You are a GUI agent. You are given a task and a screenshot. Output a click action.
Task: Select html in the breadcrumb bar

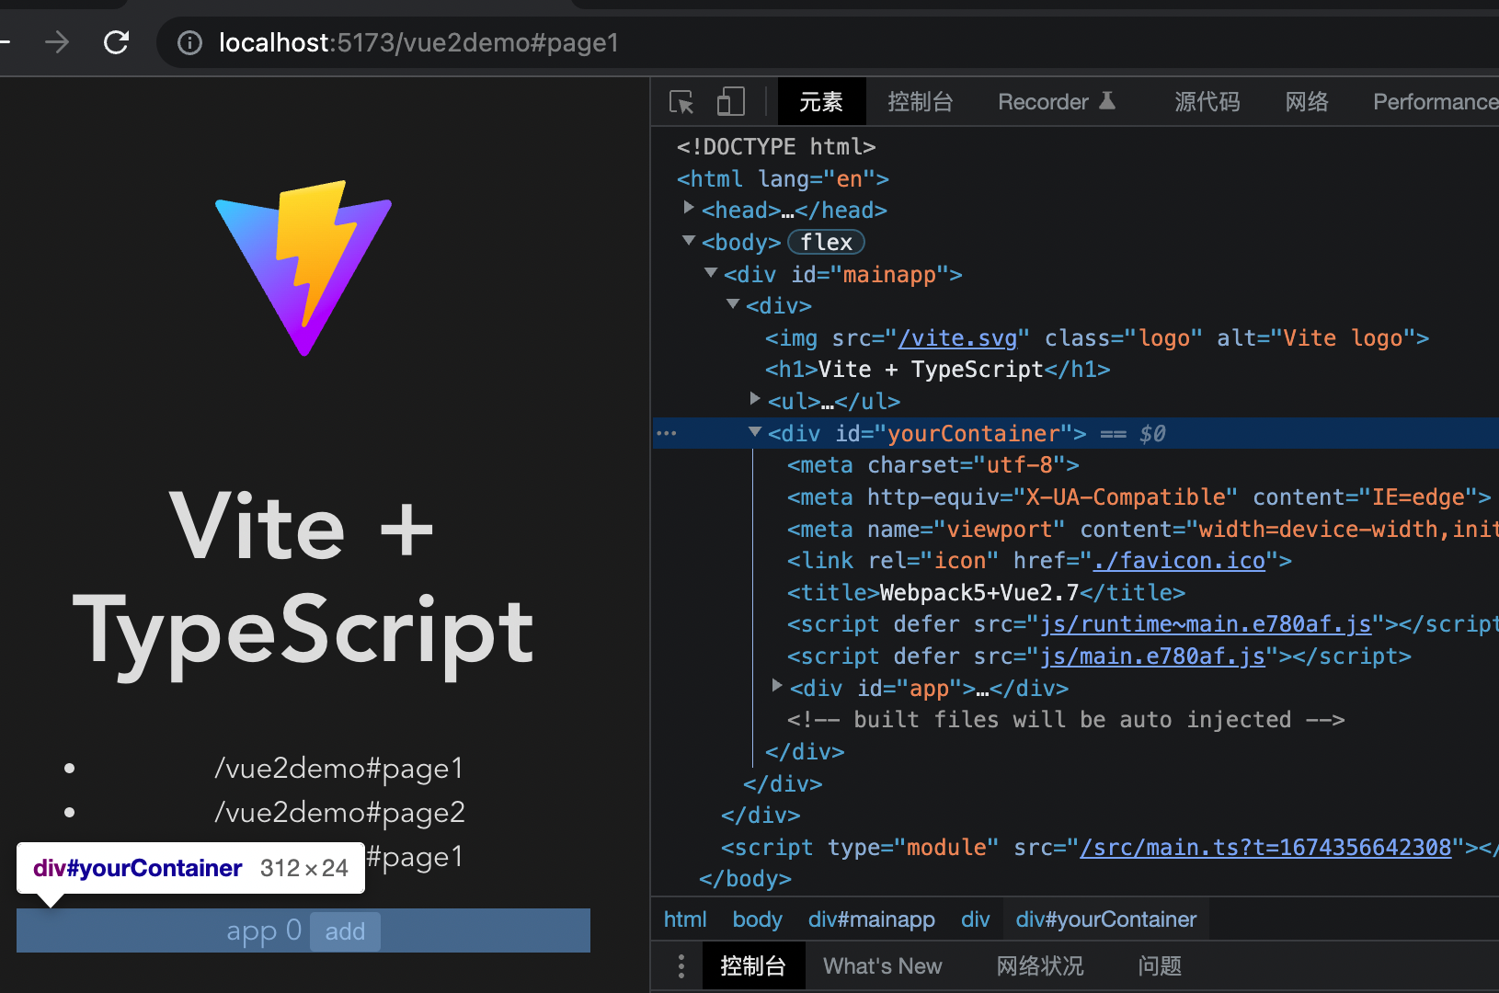[x=685, y=919]
